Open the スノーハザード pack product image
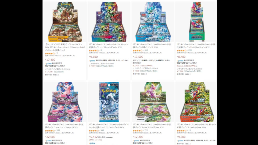The width and height of the screenshot is (258, 145). coord(109,102)
